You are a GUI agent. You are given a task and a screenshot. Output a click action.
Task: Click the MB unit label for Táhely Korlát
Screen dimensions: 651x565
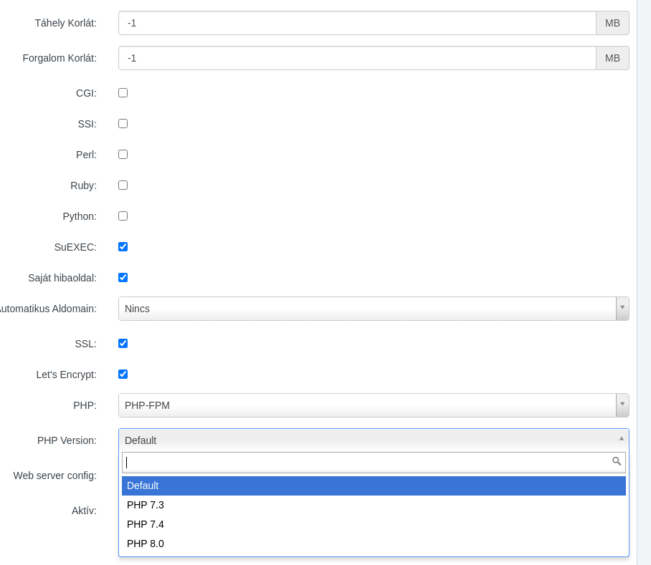[612, 23]
